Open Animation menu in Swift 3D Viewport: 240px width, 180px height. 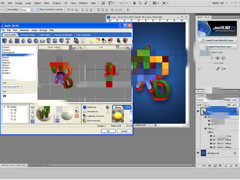pos(24,30)
